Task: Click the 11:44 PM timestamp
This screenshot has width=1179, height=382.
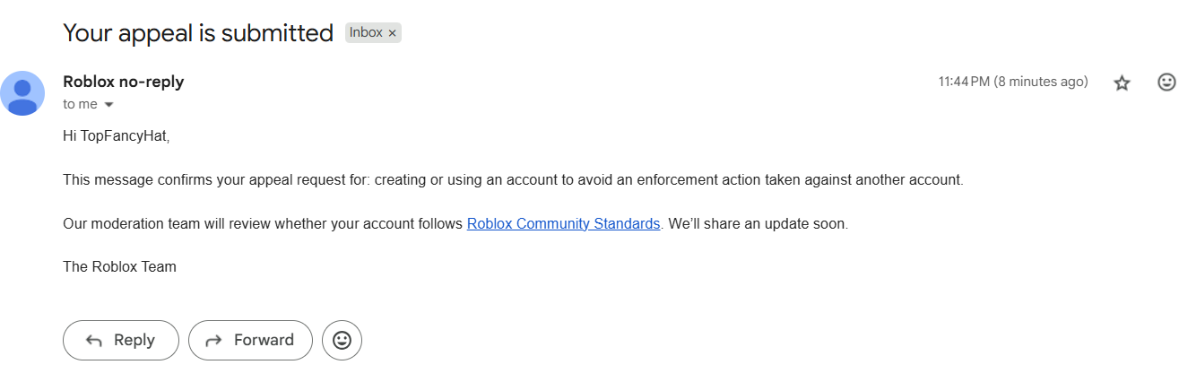Action: [x=964, y=82]
